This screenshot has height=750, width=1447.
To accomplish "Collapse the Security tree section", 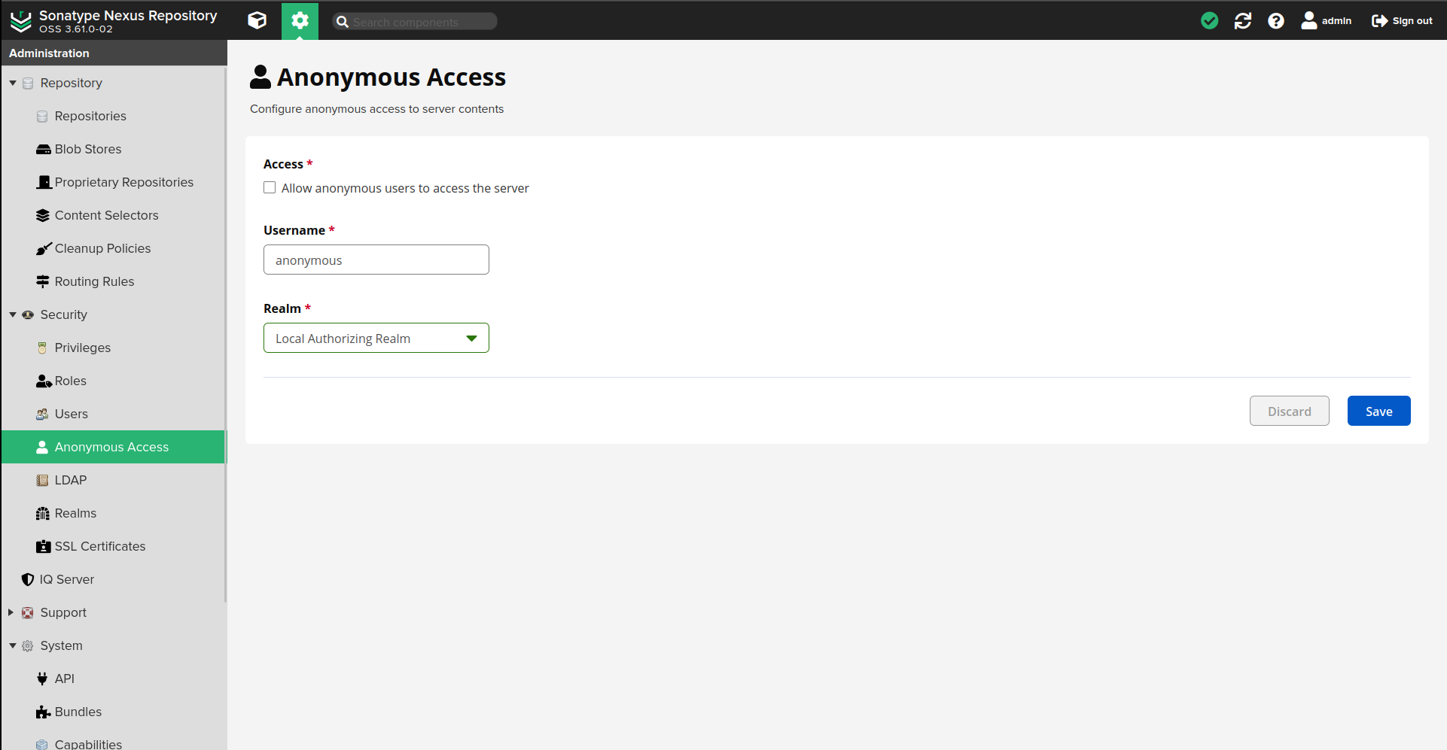I will click(13, 314).
